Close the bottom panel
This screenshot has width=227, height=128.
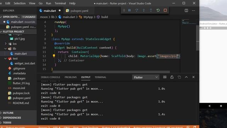coord(193,77)
